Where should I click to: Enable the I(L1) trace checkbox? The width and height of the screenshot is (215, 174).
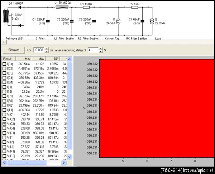tap(5, 96)
